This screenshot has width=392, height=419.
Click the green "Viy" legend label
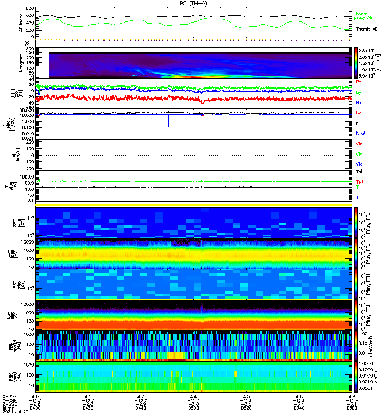coord(359,154)
